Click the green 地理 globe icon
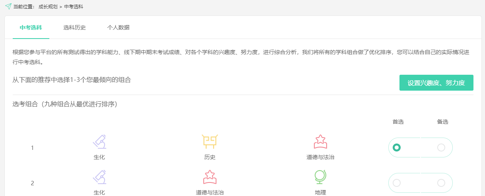The height and width of the screenshot is (196, 485). (320, 177)
